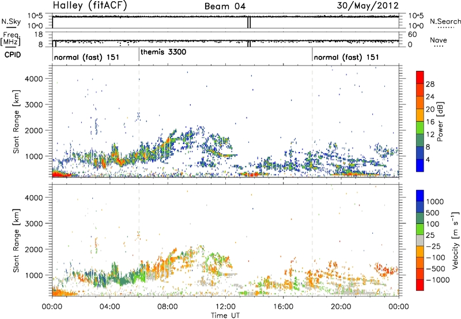Screen dimensions: 461x319
Task: Click the "04:00" time axis label
Action: pyautogui.click(x=109, y=307)
